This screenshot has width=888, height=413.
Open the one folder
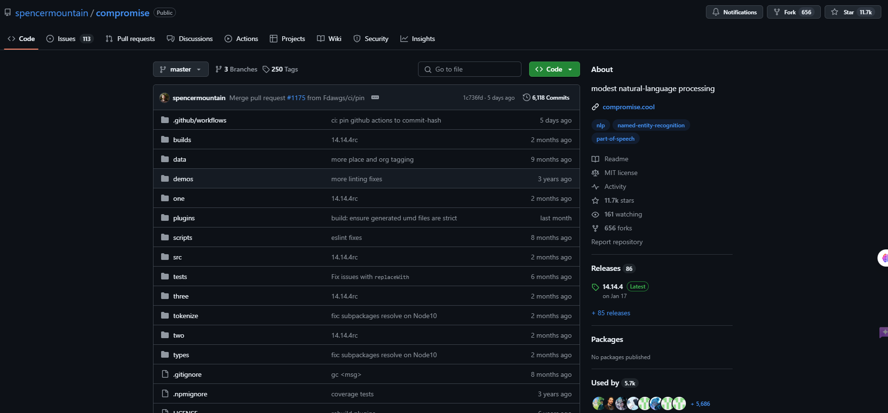(x=179, y=198)
